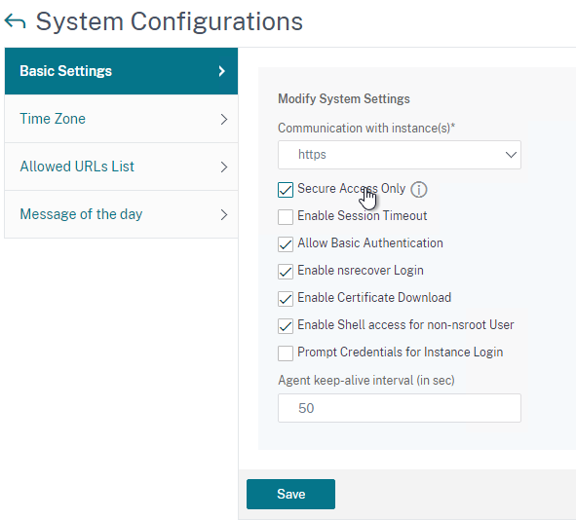Toggle Allow Basic Authentication checkbox
The image size is (576, 520).
(x=286, y=244)
